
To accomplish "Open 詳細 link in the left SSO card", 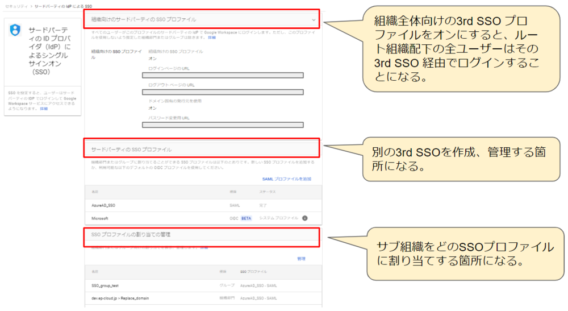I will tap(44, 109).
